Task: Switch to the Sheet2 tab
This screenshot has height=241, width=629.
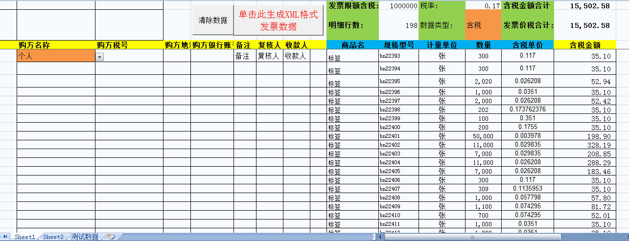Action: tap(53, 237)
